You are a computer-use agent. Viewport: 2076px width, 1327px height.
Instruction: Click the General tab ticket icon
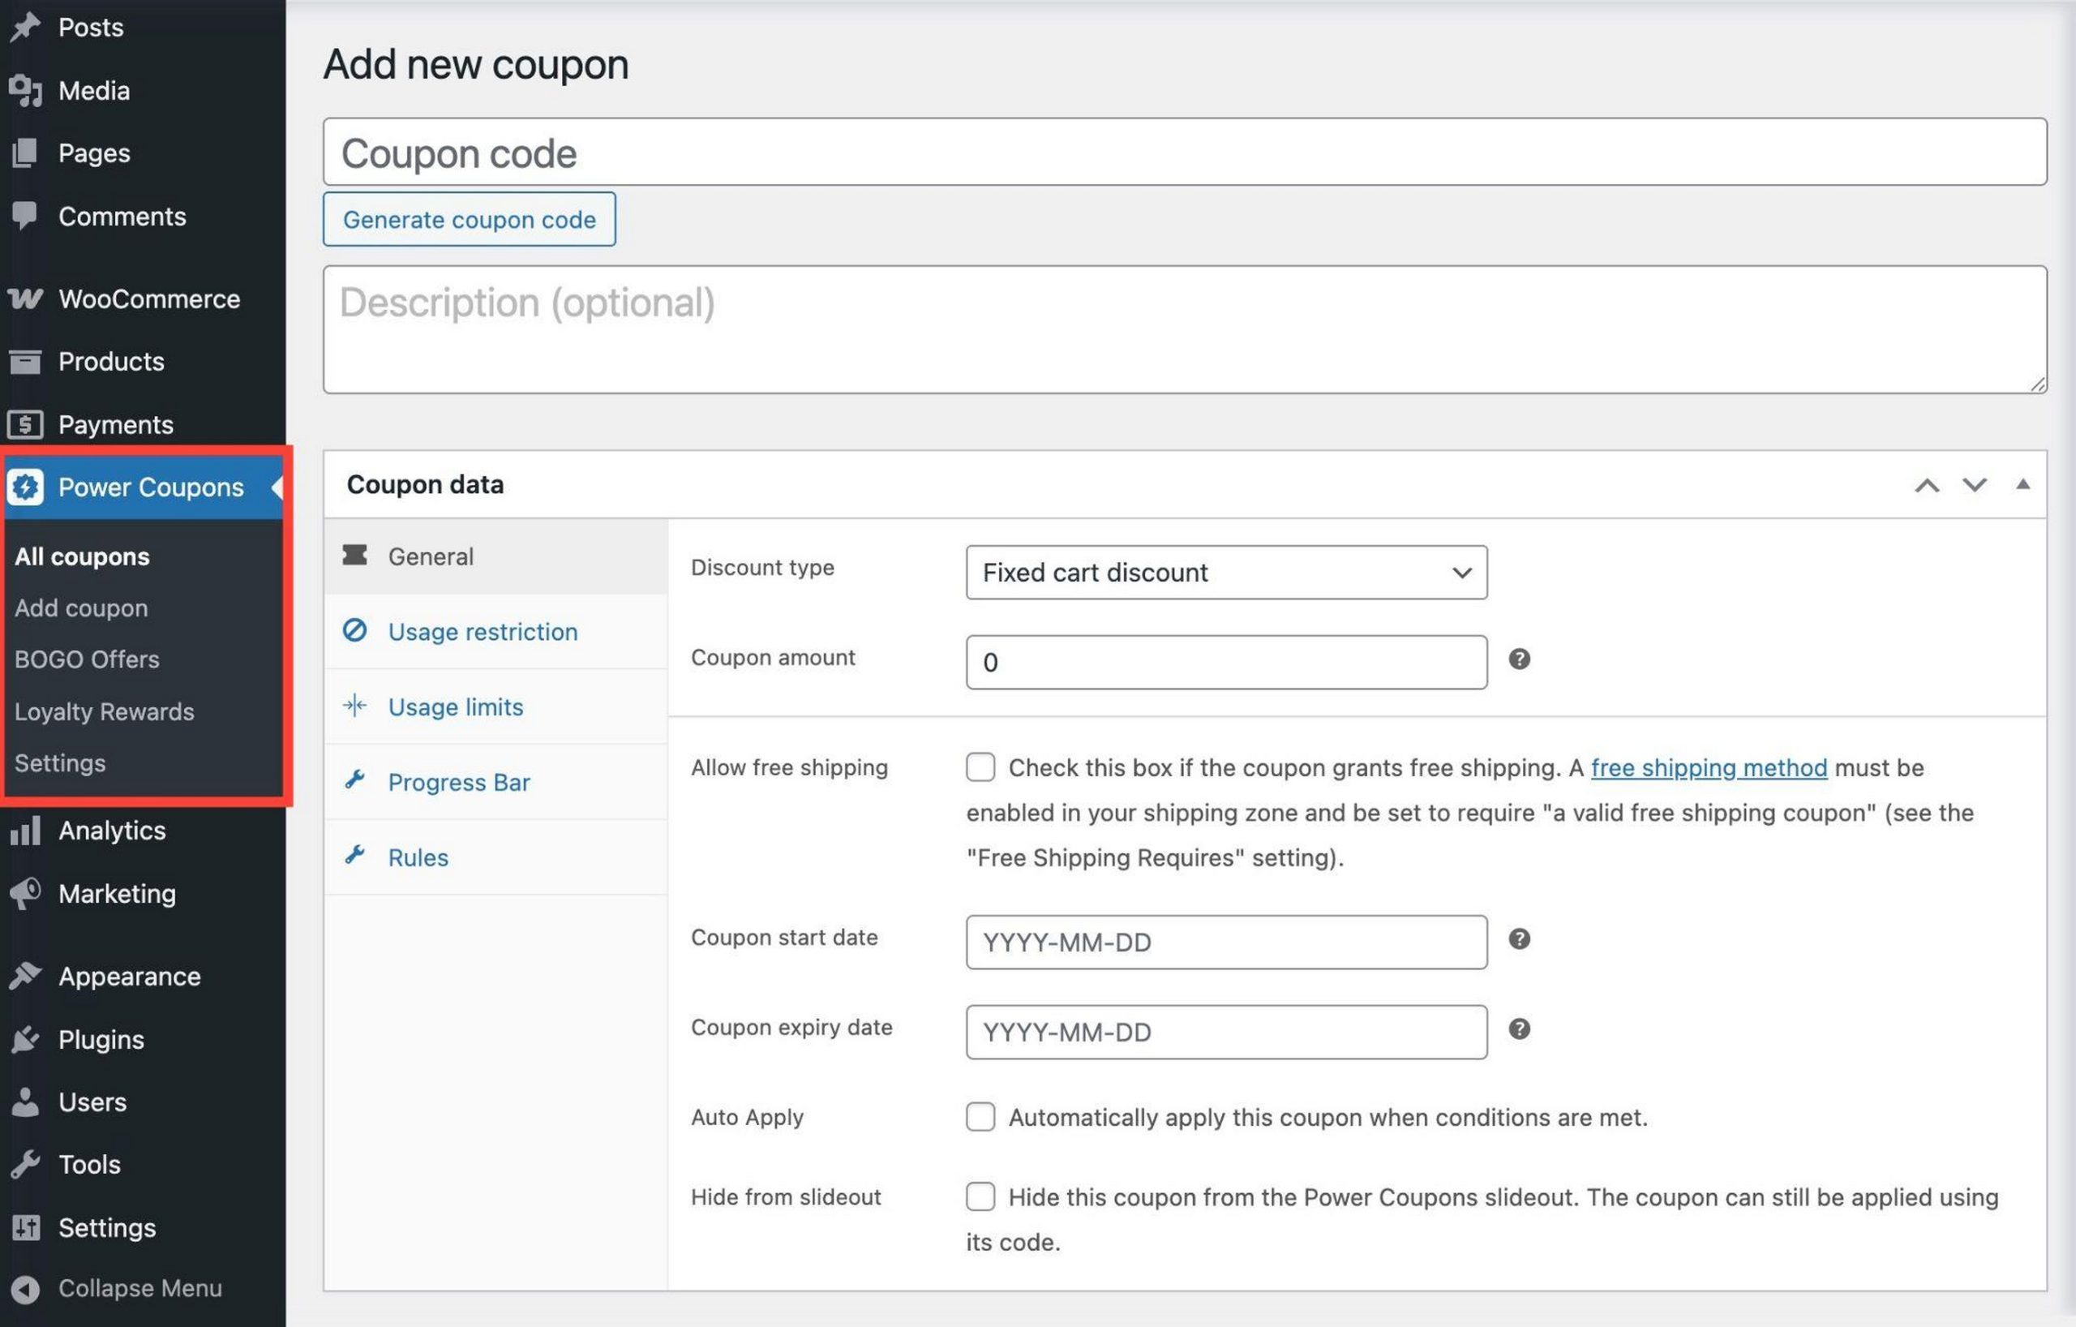354,556
